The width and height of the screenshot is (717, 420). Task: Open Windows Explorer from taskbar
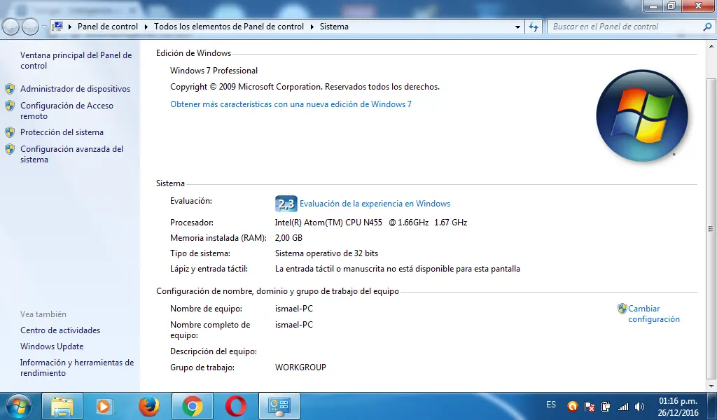pyautogui.click(x=62, y=406)
